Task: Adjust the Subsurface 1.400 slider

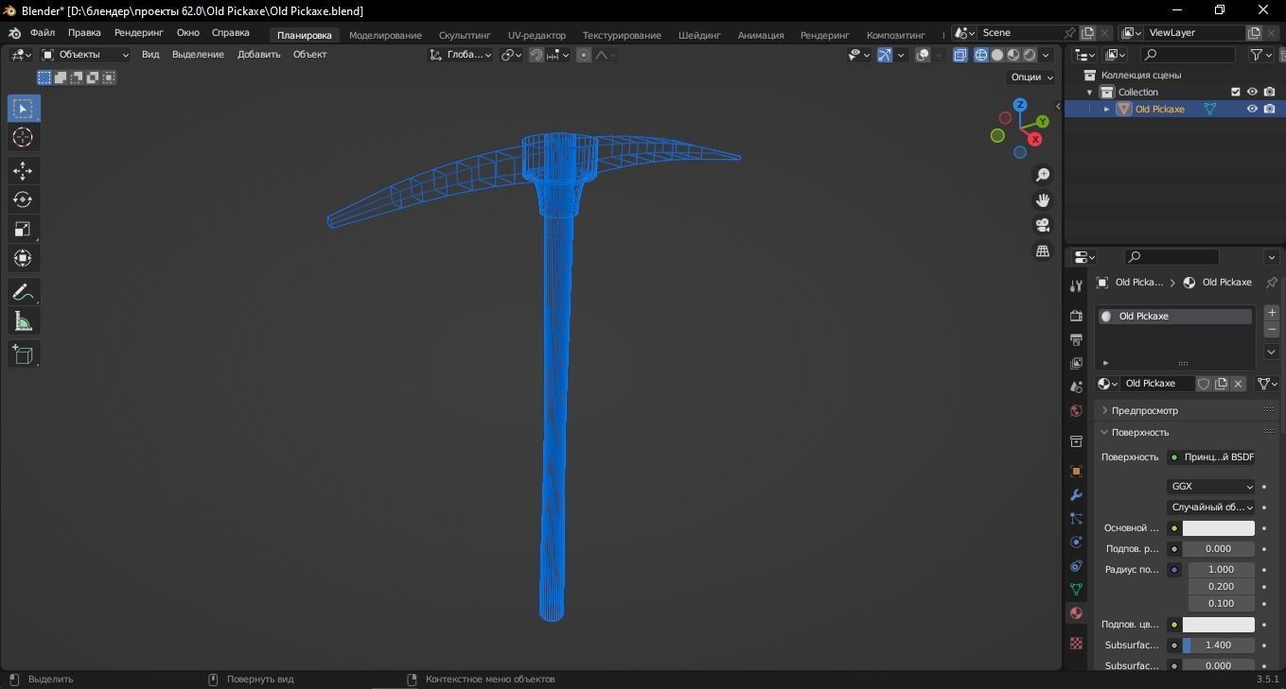Action: coord(1218,646)
